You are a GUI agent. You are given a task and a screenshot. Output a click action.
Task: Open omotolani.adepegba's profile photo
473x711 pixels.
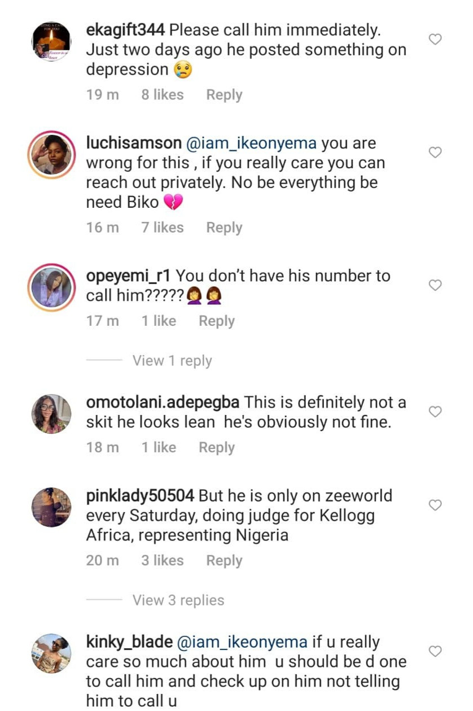(51, 413)
